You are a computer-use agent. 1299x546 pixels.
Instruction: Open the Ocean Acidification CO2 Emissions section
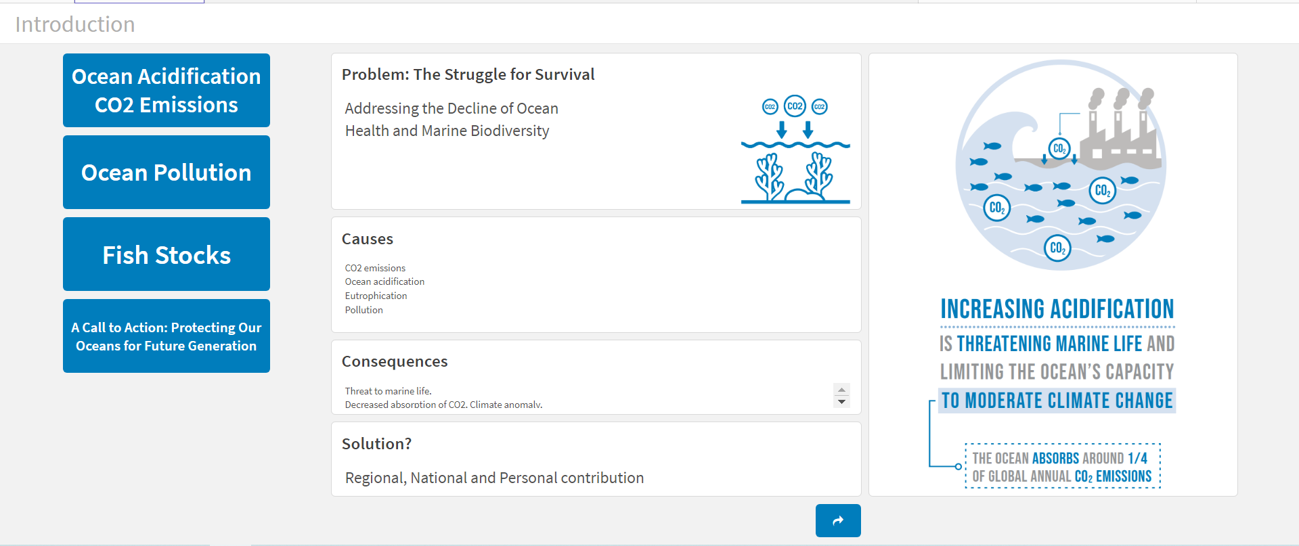(167, 91)
